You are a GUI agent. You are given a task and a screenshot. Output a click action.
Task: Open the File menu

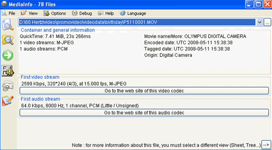click(8, 13)
